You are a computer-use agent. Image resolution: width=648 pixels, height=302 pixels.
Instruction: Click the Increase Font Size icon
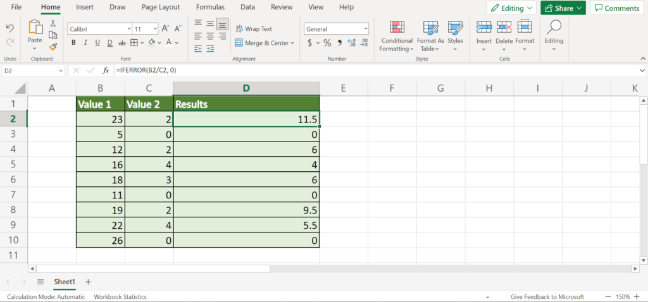click(165, 28)
